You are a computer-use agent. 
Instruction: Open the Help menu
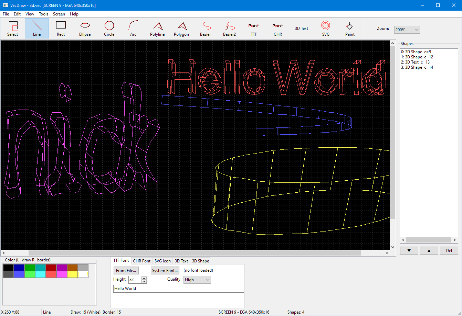click(x=74, y=14)
